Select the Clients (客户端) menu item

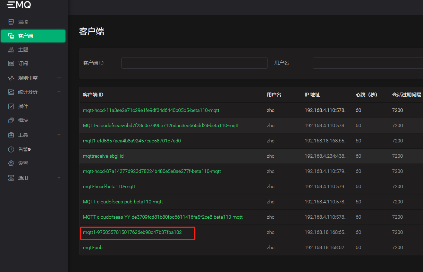pos(33,36)
